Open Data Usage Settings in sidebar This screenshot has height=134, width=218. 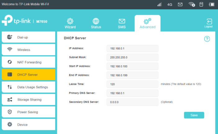coord(28,87)
